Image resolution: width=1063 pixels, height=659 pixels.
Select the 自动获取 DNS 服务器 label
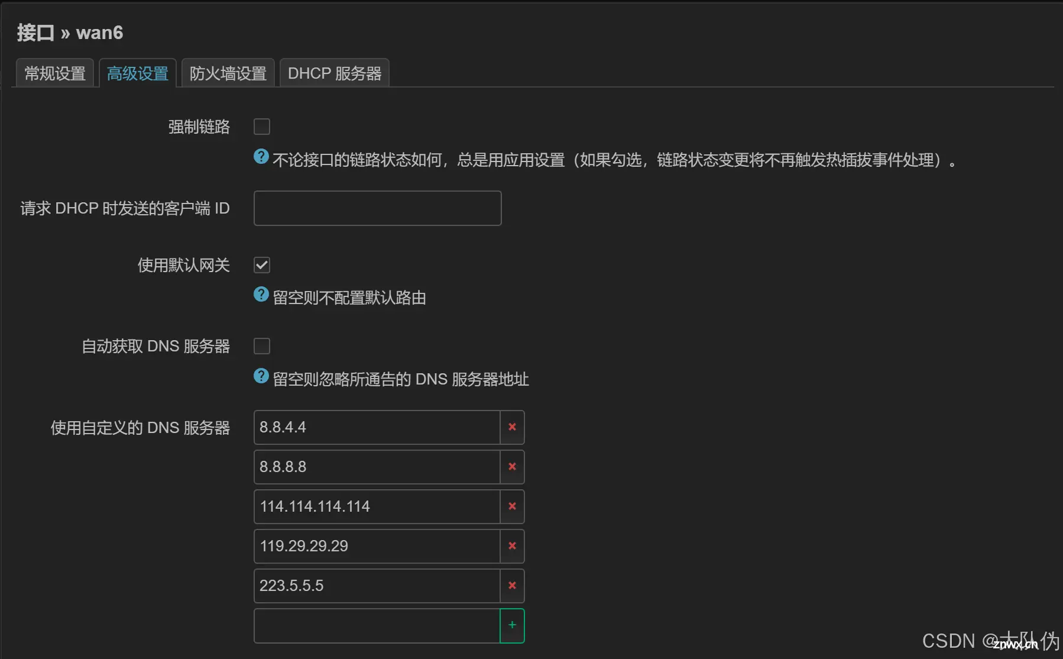[155, 346]
